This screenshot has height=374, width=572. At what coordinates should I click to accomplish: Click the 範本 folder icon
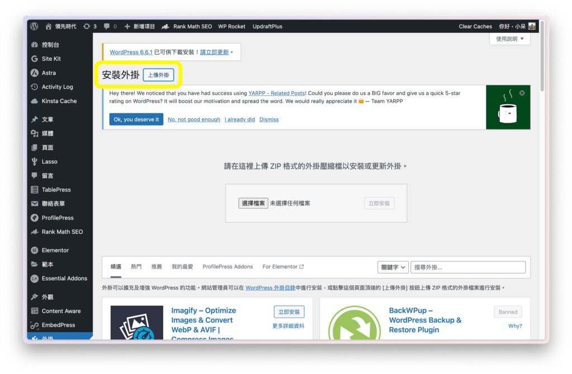coord(35,264)
